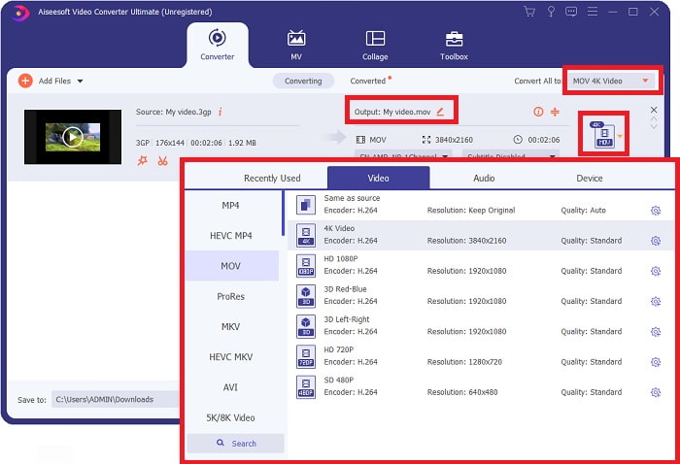Screen dimensions: 680x464
Task: Click the HD 1080P preset icon
Action: point(306,265)
